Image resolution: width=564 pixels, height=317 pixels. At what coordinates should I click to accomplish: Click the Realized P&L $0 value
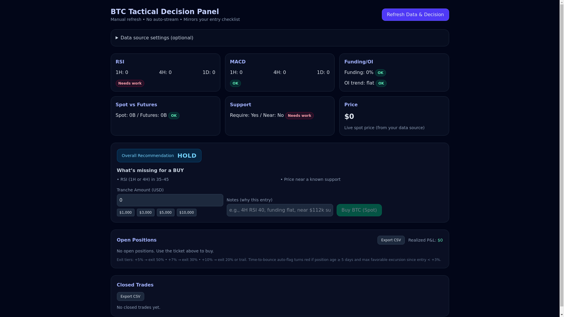tap(440, 240)
